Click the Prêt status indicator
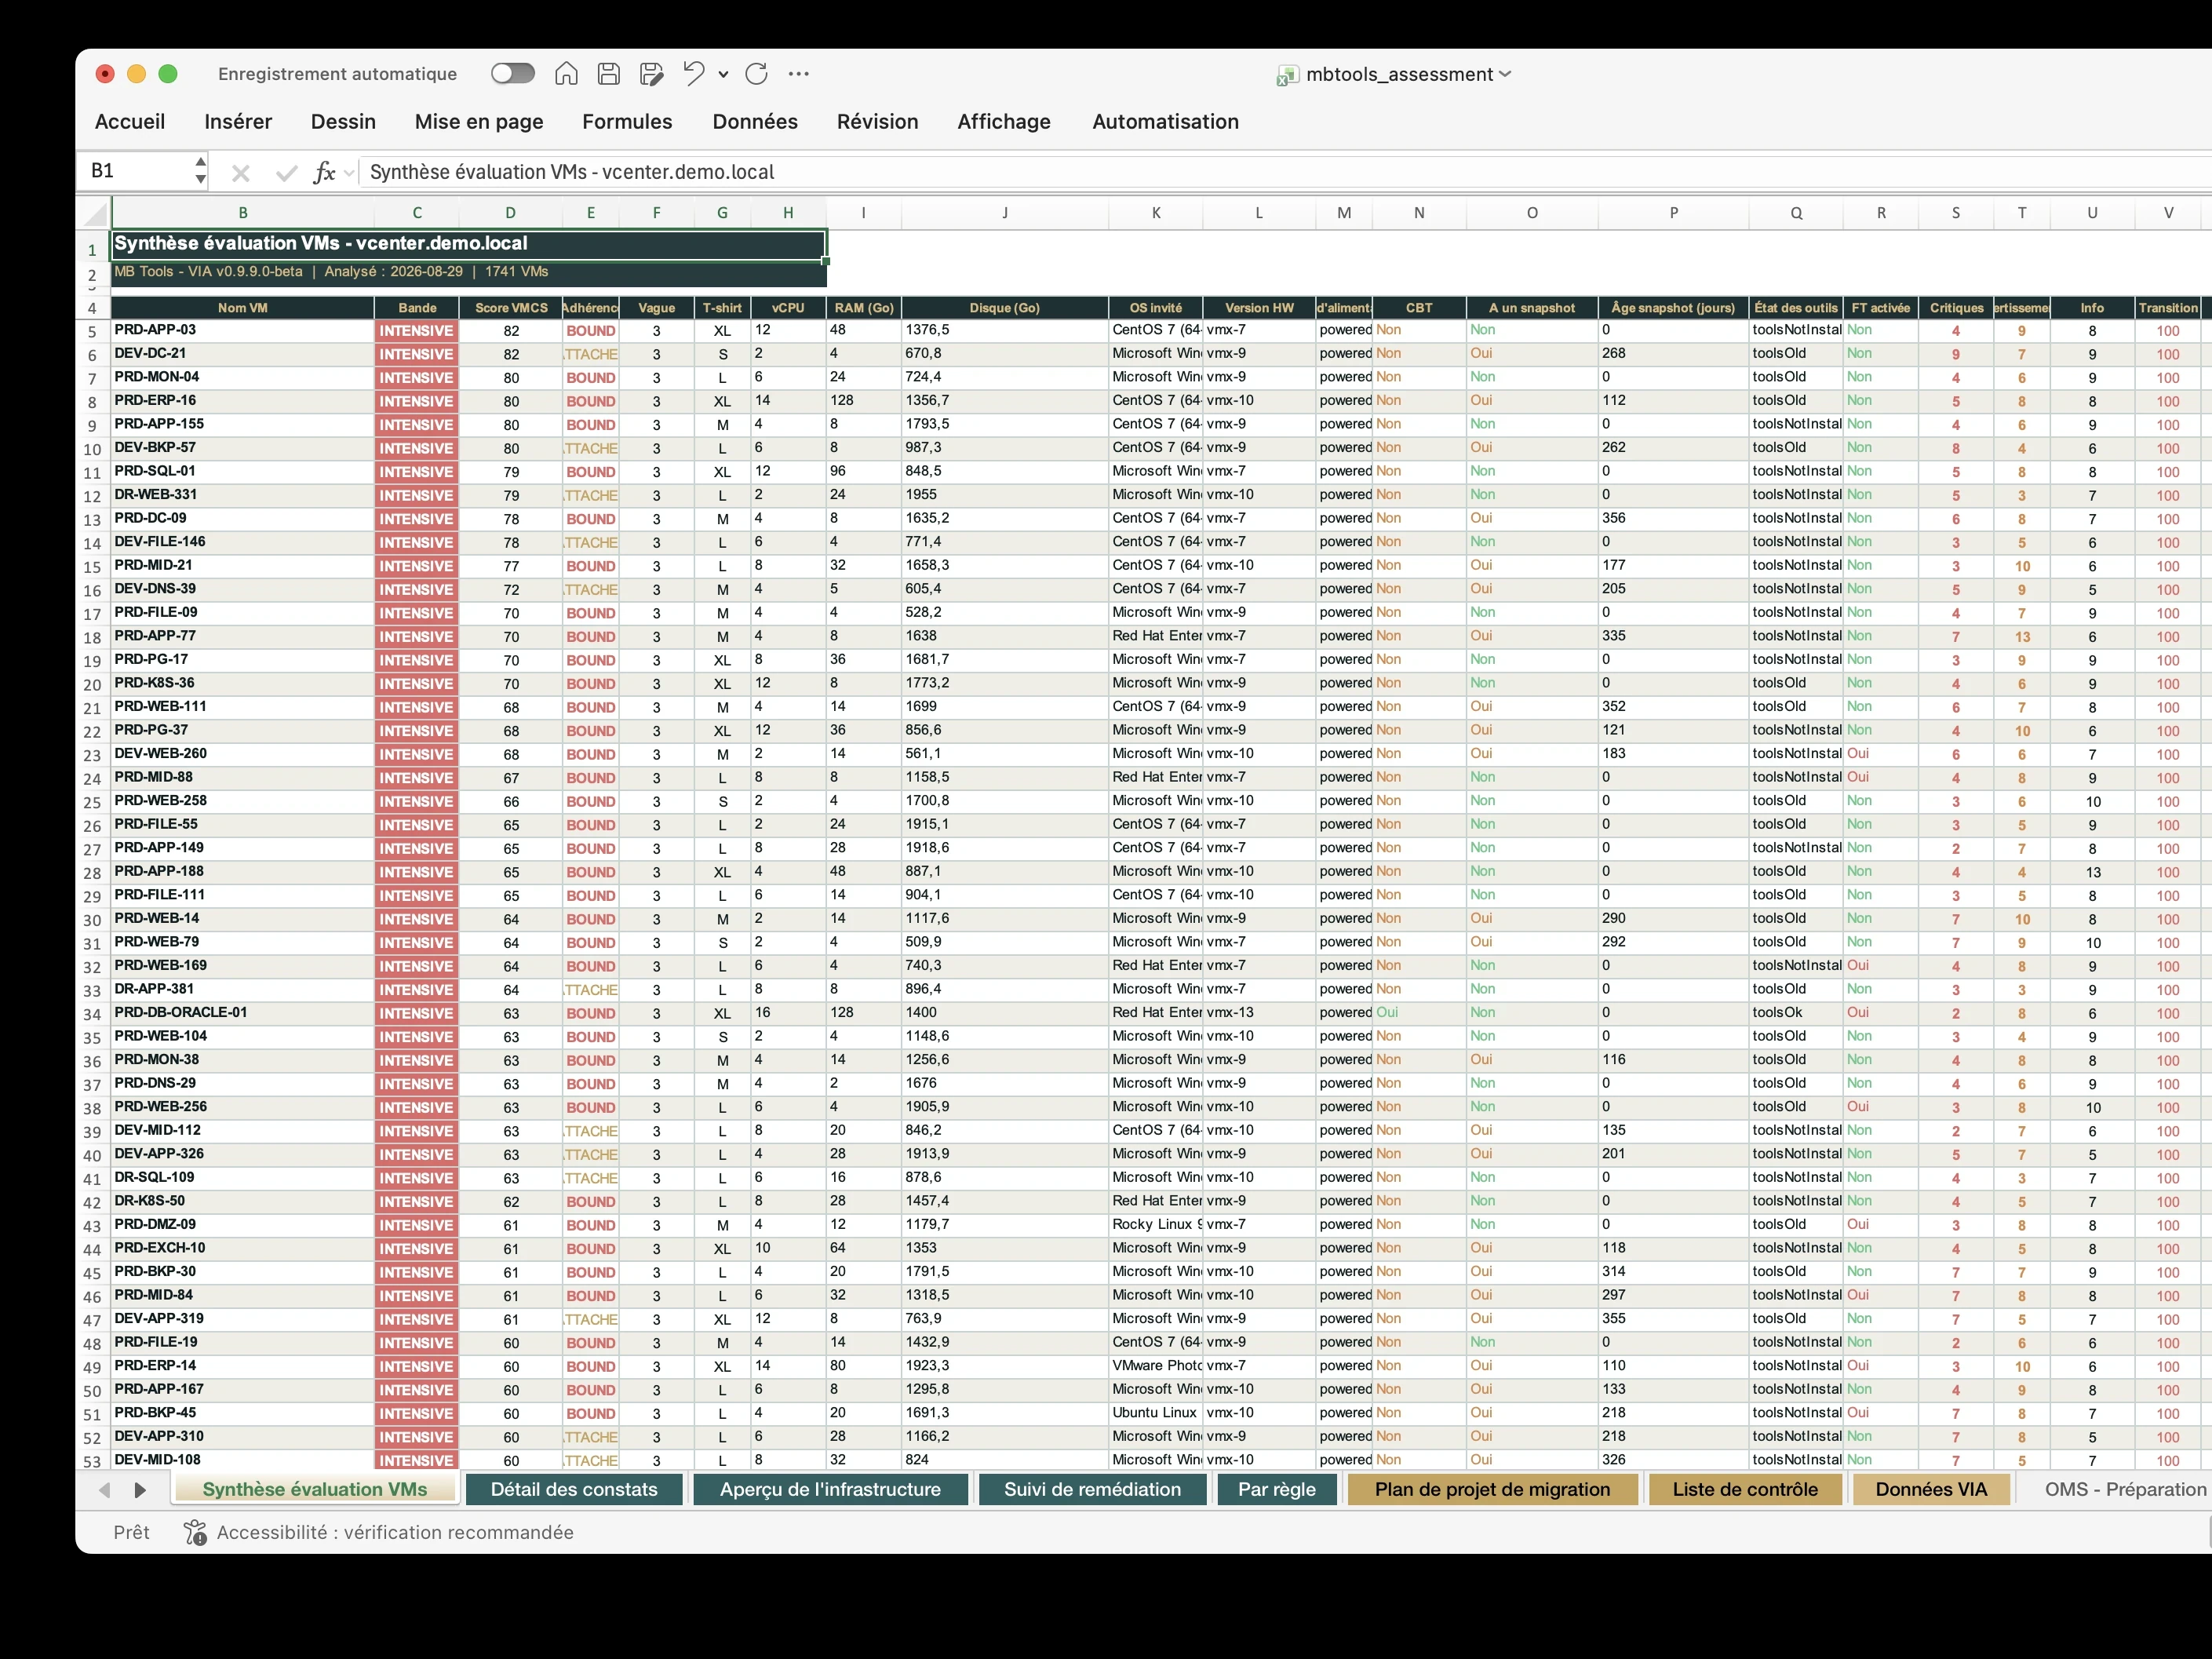This screenshot has height=1659, width=2212. (x=131, y=1532)
